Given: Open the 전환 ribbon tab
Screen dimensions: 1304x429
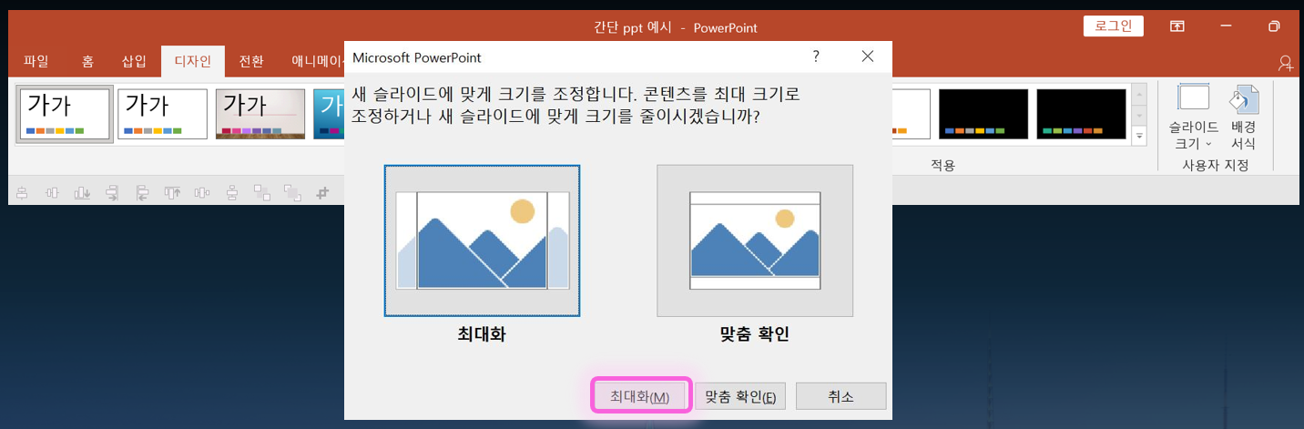Looking at the screenshot, I should (x=251, y=61).
